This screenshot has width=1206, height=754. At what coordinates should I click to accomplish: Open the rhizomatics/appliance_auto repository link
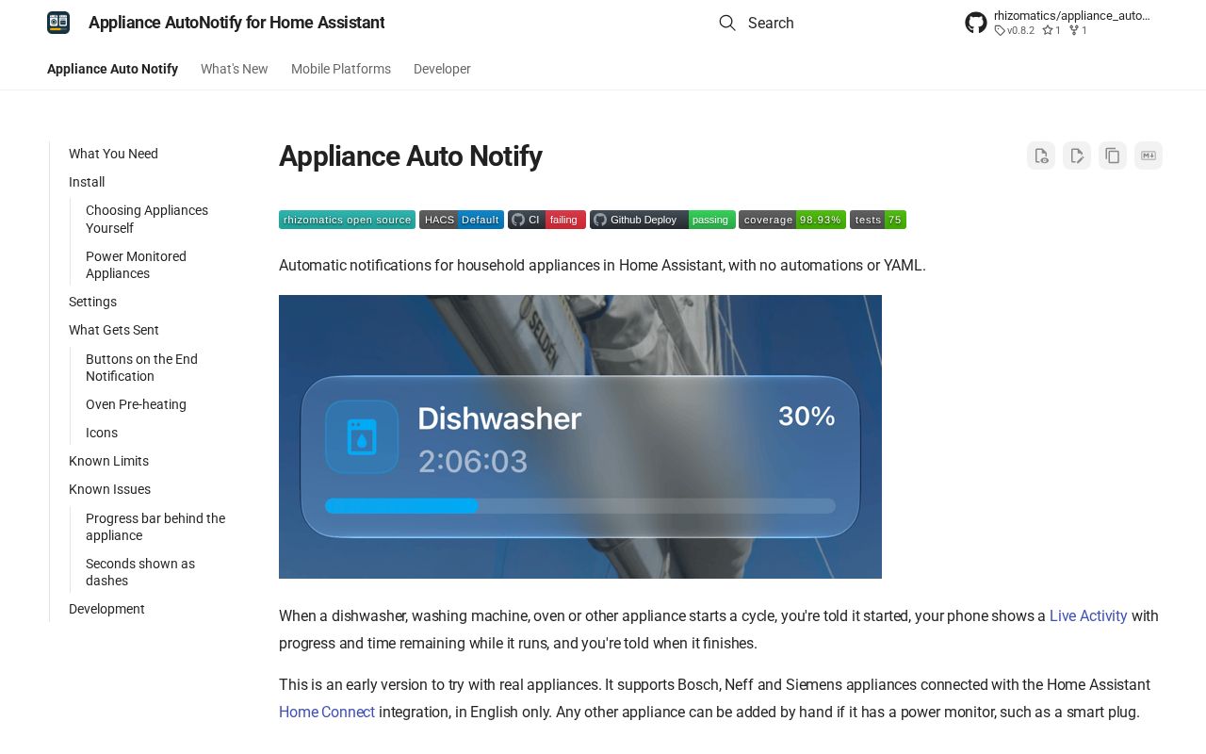click(x=1072, y=16)
